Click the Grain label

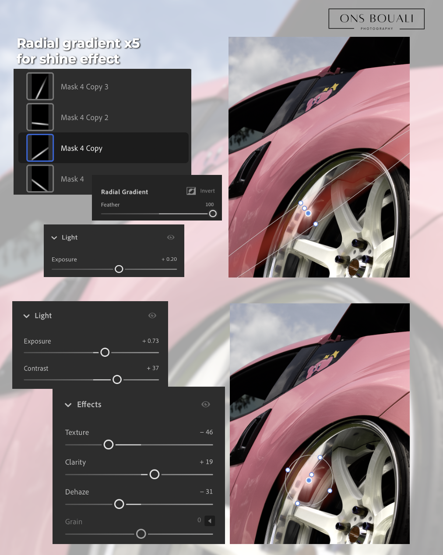pos(74,522)
